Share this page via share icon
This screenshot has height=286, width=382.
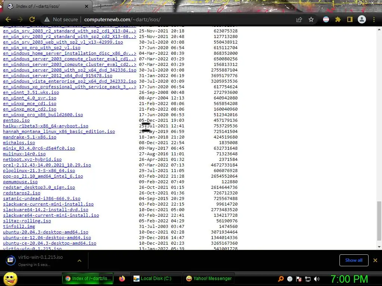point(299,19)
